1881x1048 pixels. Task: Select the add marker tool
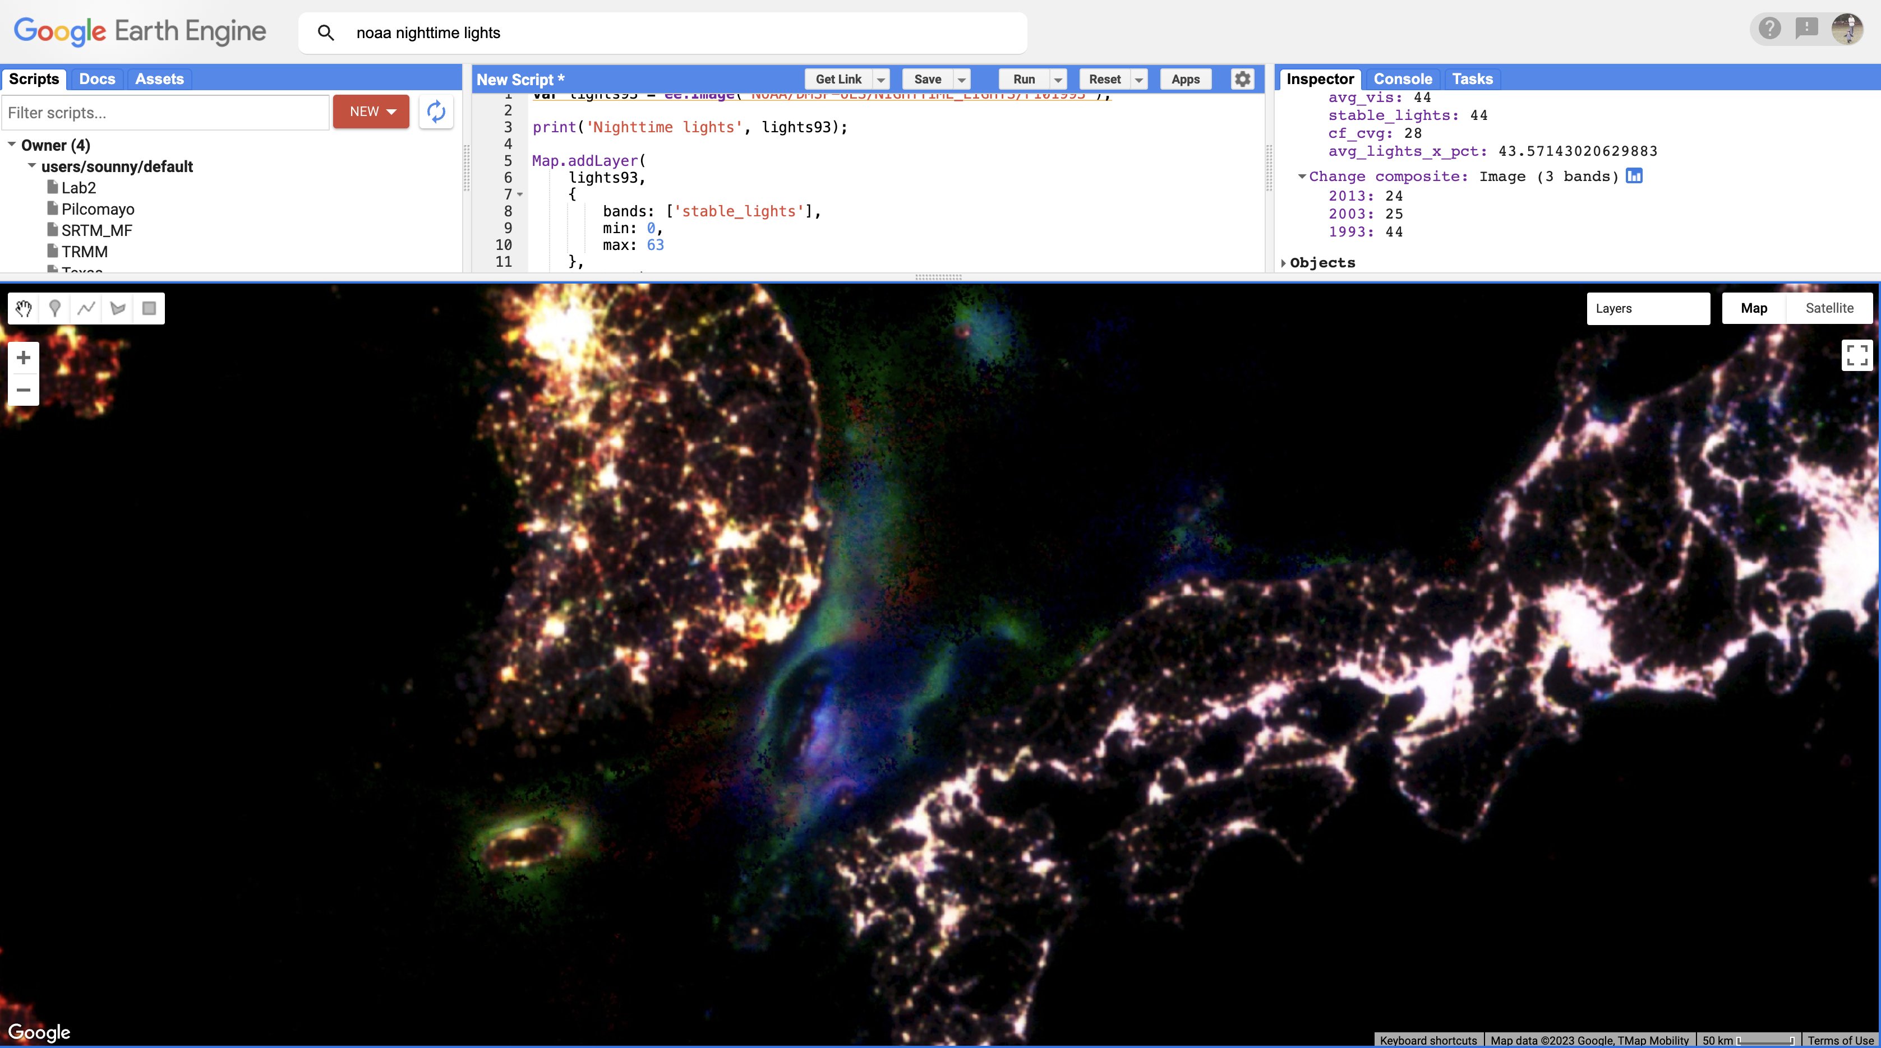click(x=55, y=309)
